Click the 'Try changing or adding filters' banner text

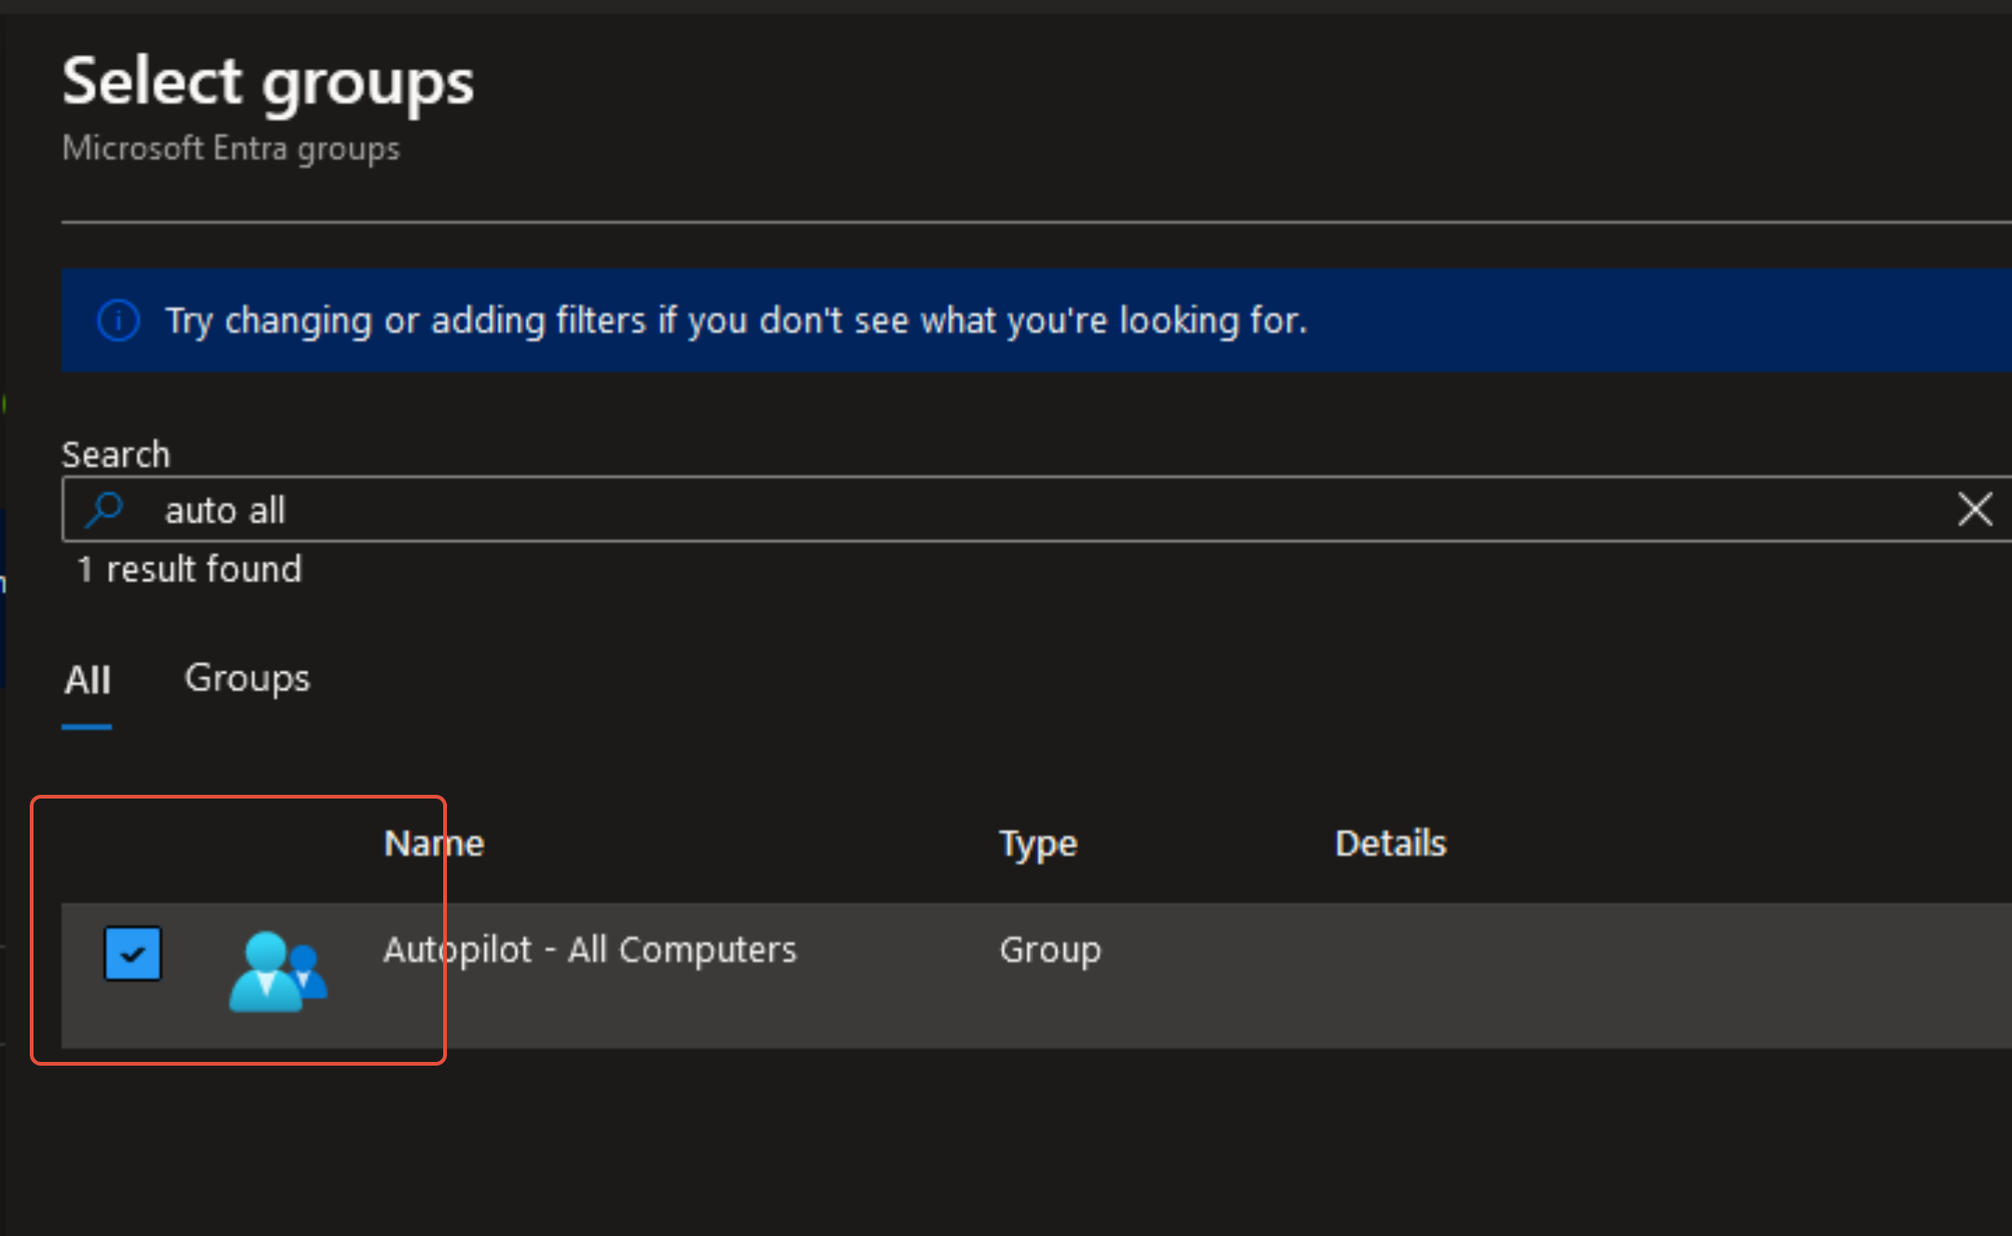(x=736, y=321)
